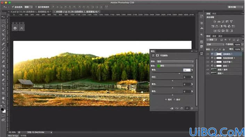Open the Colors dropdown showing green

[x=175, y=66]
